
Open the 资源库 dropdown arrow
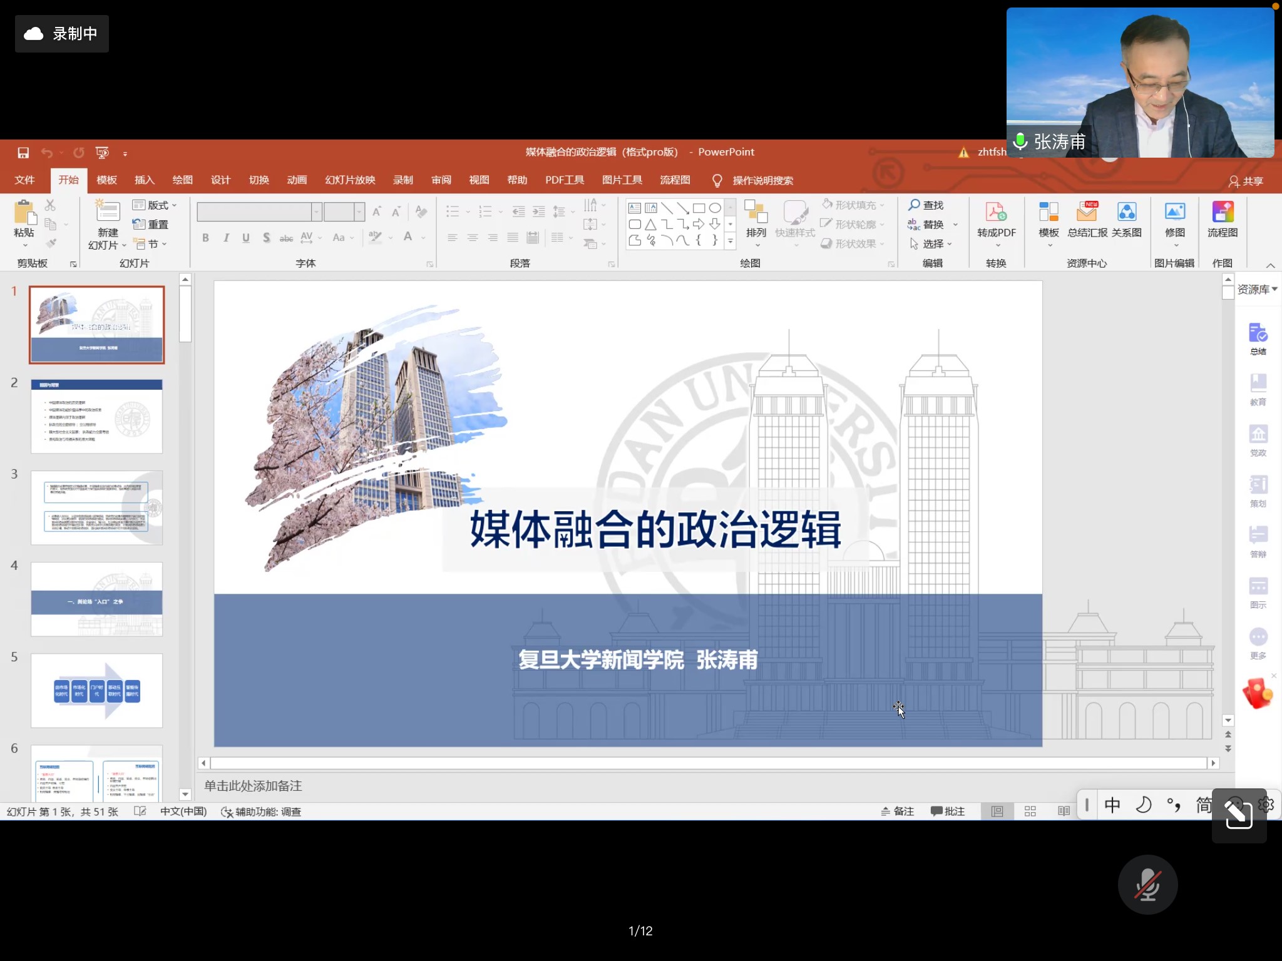1274,289
